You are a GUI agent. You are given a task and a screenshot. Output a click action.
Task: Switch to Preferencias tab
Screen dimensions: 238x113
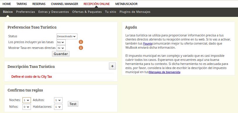tap(25, 12)
